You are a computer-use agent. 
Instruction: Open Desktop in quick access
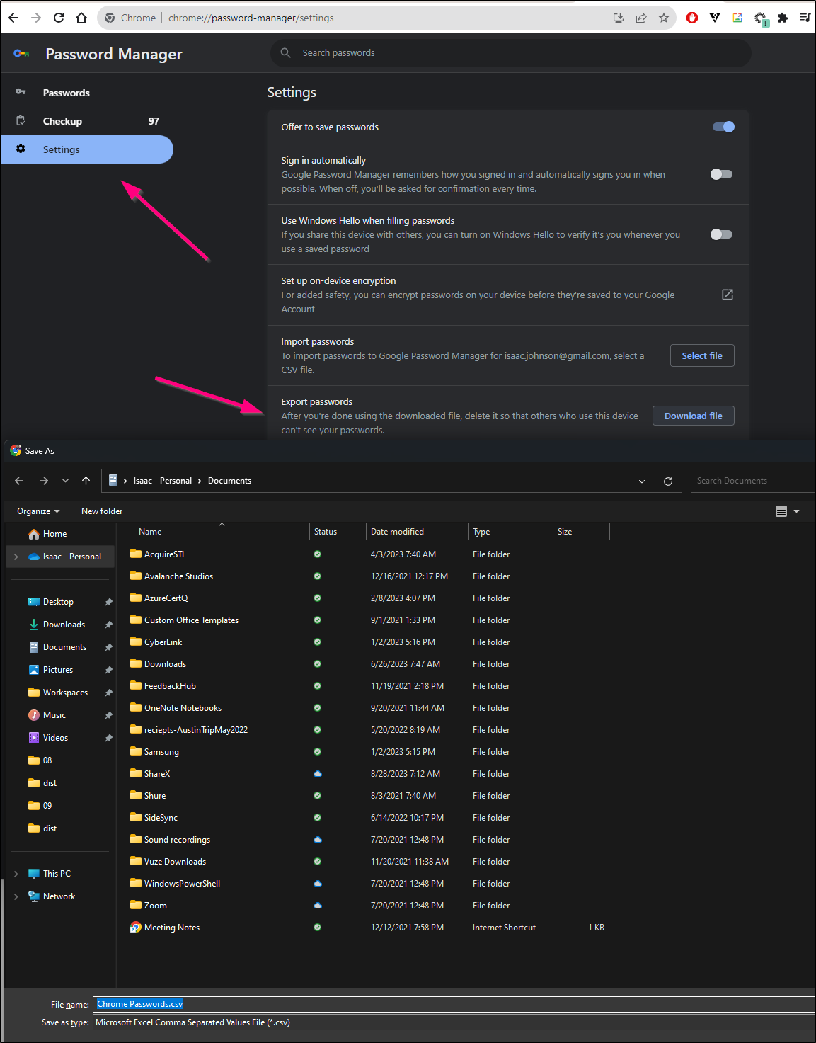58,602
